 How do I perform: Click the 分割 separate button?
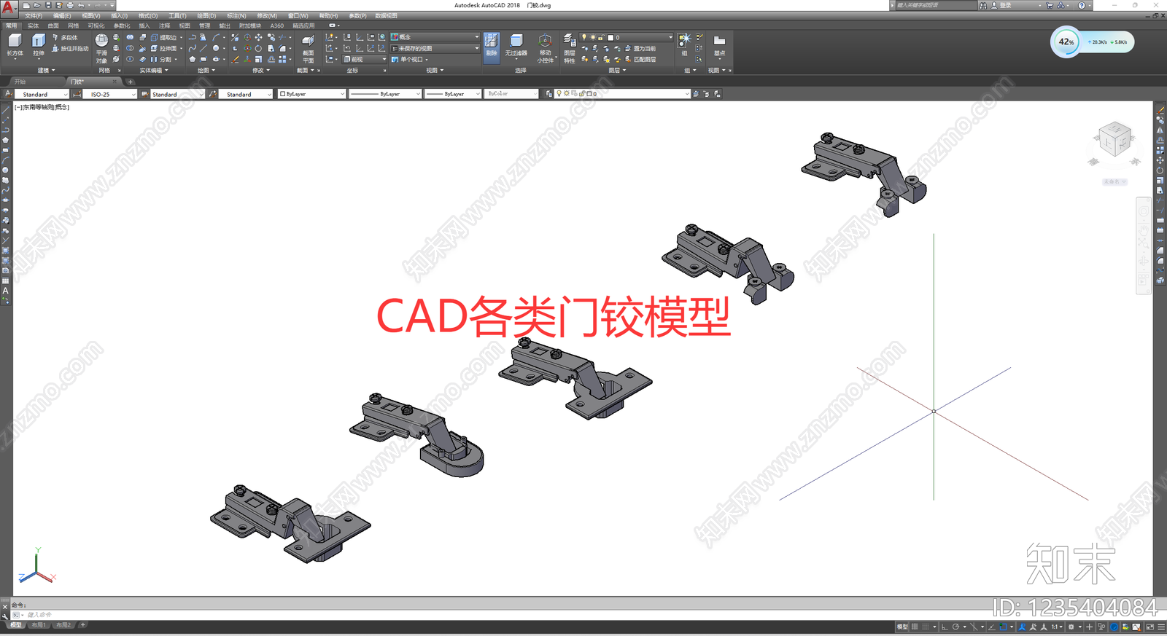pos(163,60)
